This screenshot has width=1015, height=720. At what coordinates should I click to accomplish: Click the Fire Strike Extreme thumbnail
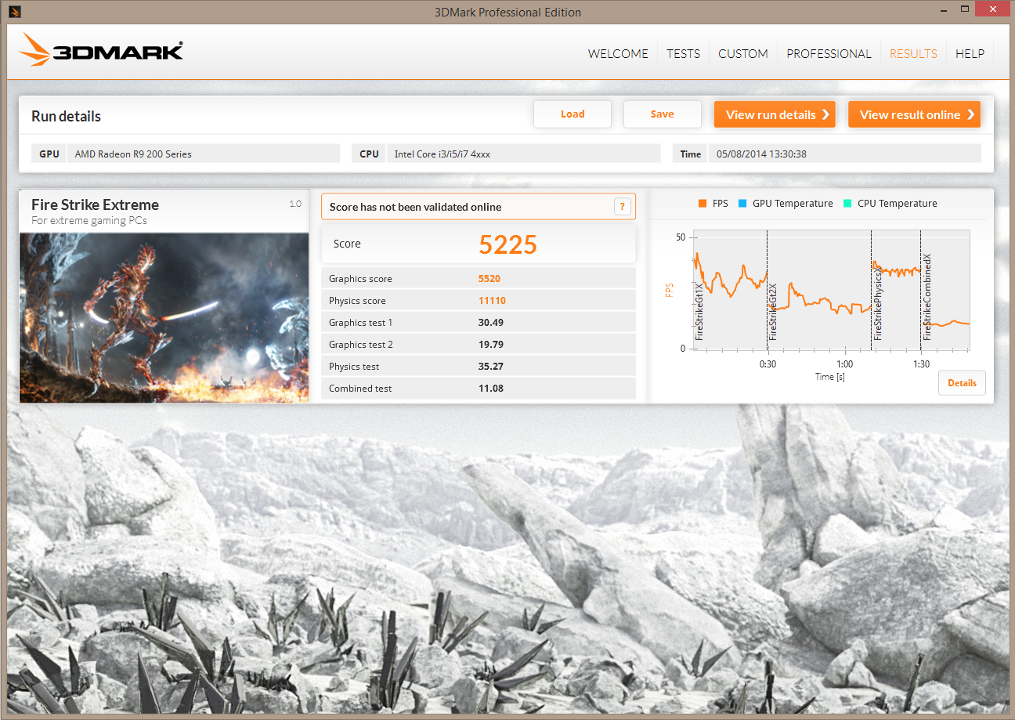tap(164, 317)
